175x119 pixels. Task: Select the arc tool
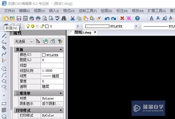[x=4, y=75]
